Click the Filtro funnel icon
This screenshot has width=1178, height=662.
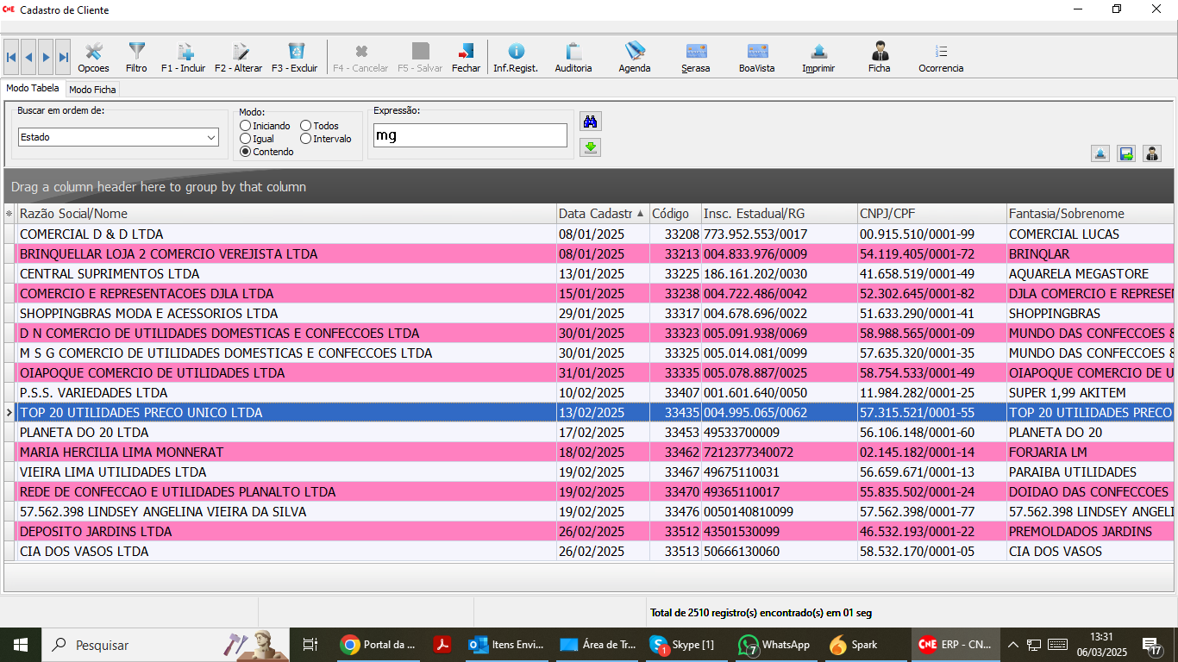(x=136, y=57)
